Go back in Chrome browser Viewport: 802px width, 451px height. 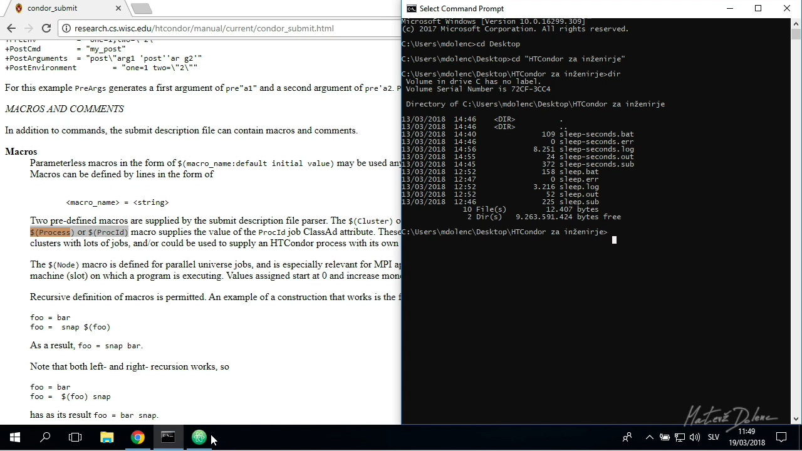coord(11,28)
